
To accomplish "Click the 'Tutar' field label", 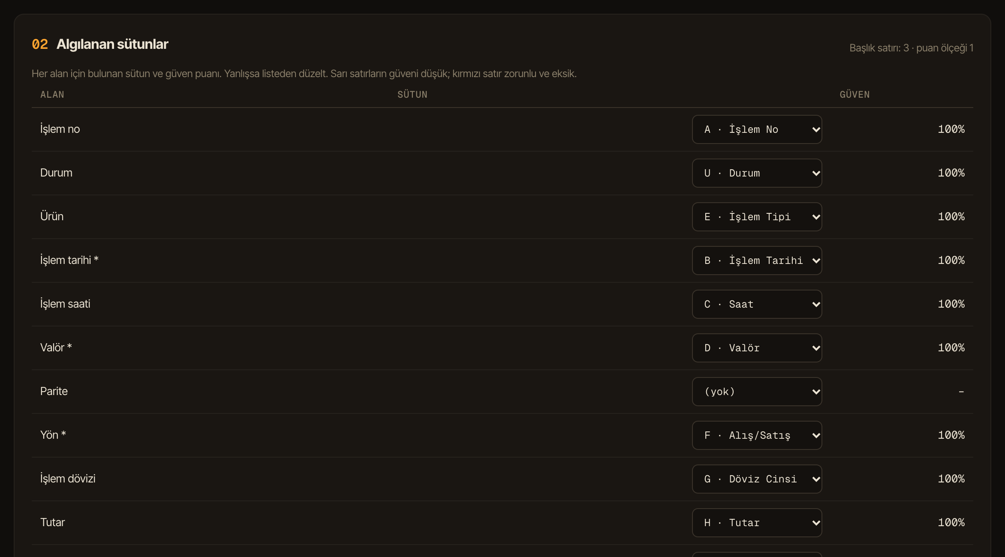I will (x=52, y=522).
